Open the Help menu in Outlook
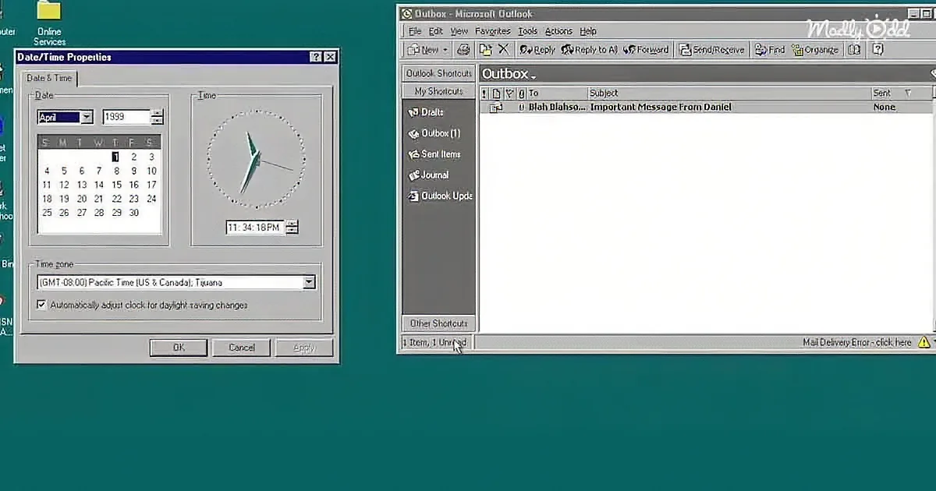This screenshot has height=491, width=936. 588,31
